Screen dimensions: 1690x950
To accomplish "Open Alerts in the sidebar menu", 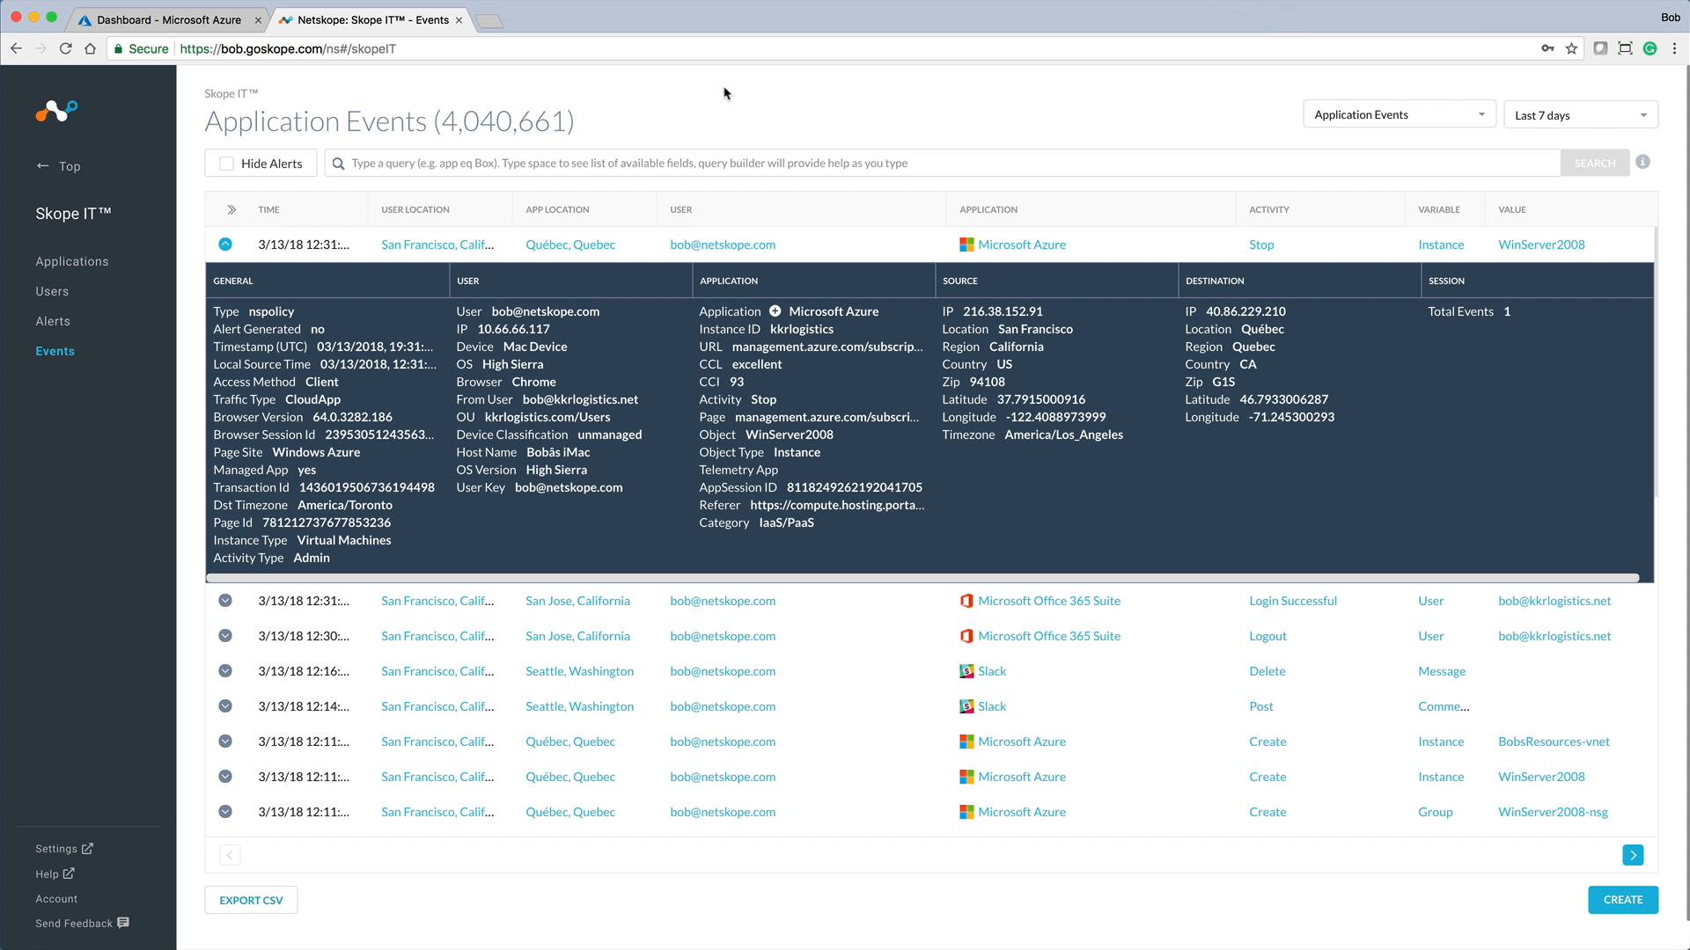I will tap(53, 321).
